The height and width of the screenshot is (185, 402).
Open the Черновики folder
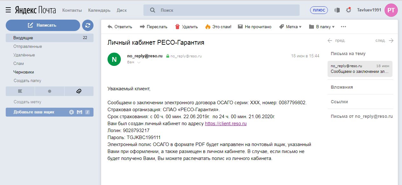coord(24,72)
